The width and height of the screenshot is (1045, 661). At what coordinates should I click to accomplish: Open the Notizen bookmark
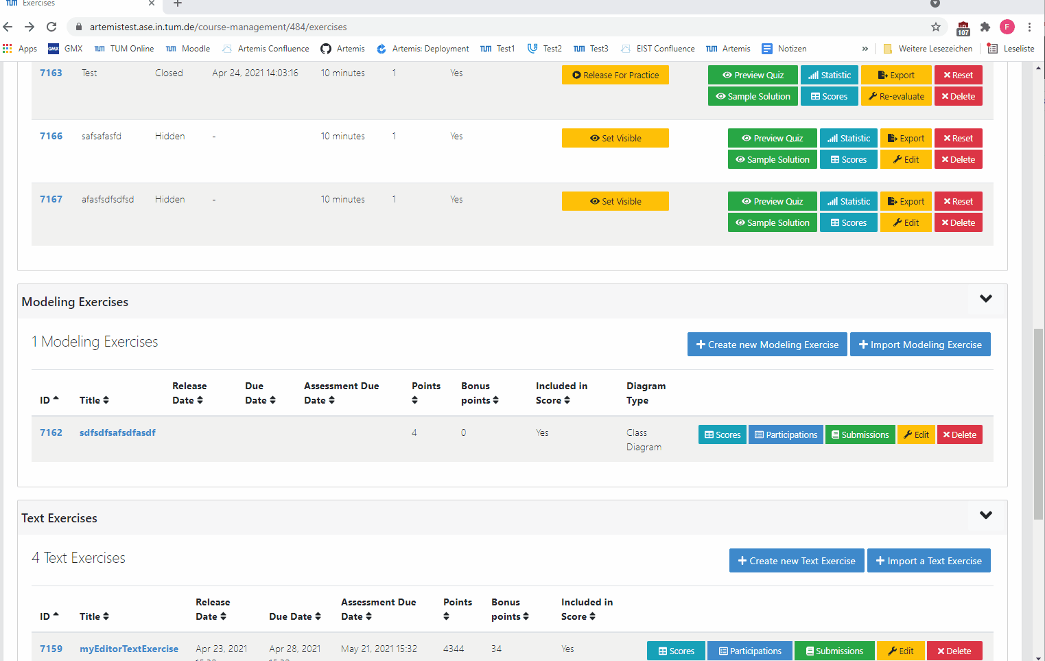pyautogui.click(x=784, y=49)
